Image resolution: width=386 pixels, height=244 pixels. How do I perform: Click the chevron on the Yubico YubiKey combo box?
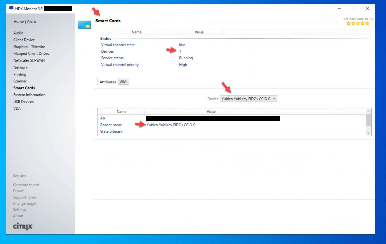point(274,99)
